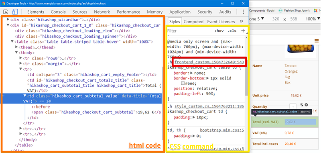Open the Performance tab
Viewport: 321px width, 153px height.
[x=128, y=12]
